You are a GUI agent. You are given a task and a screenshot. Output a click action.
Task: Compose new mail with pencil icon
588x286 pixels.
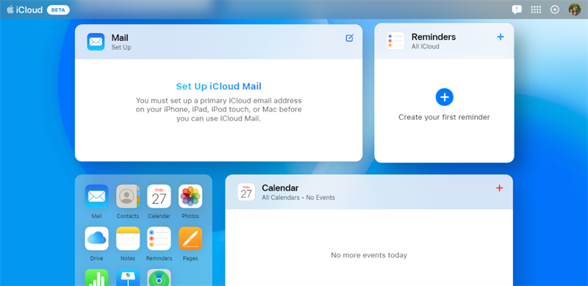click(350, 38)
